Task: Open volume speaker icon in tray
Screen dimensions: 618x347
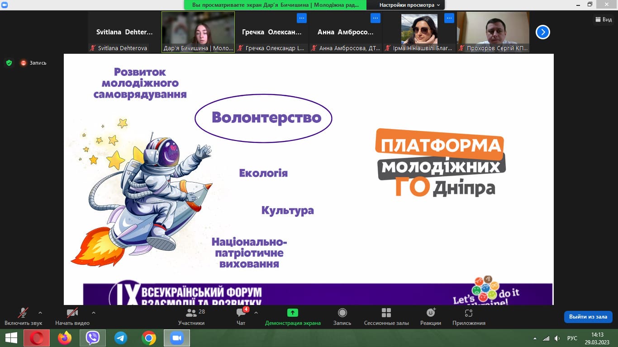Action: pyautogui.click(x=557, y=338)
